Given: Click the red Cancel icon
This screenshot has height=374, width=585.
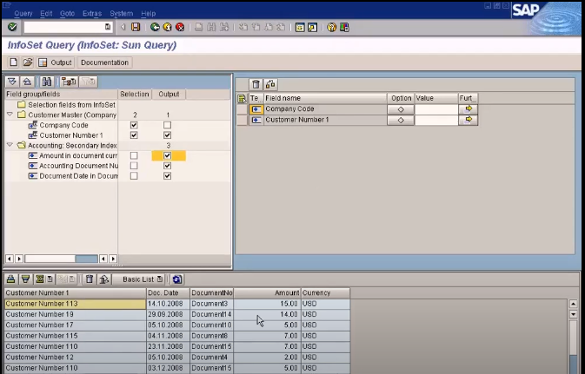Looking at the screenshot, I should (180, 27).
